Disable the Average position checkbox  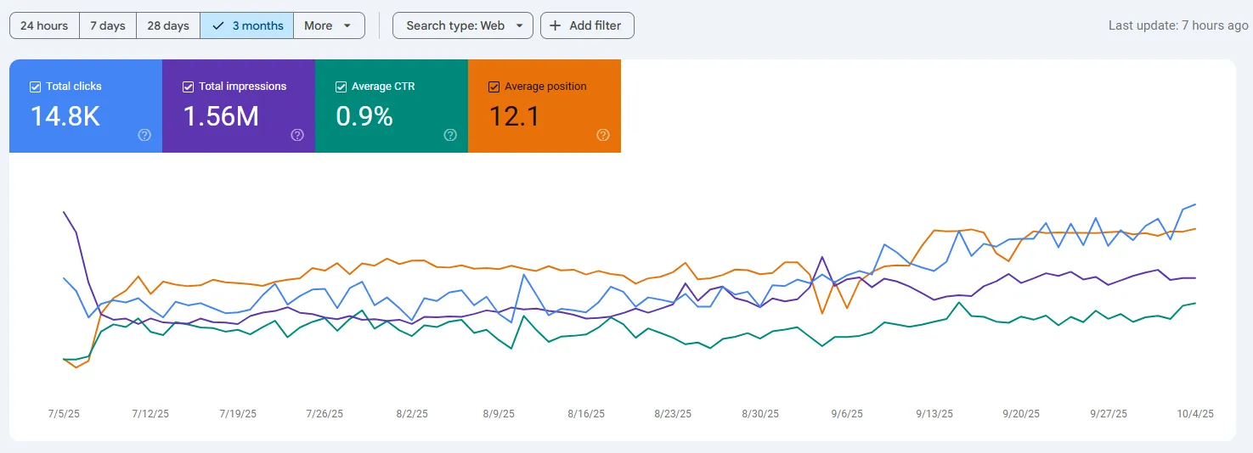point(494,87)
